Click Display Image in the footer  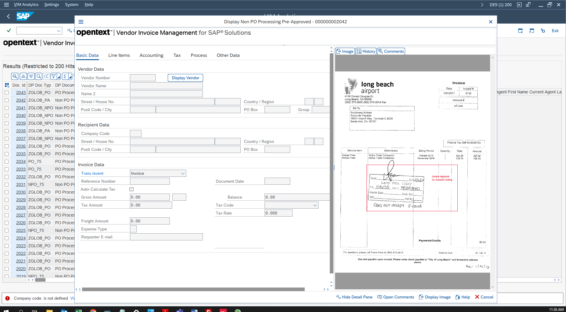click(435, 297)
